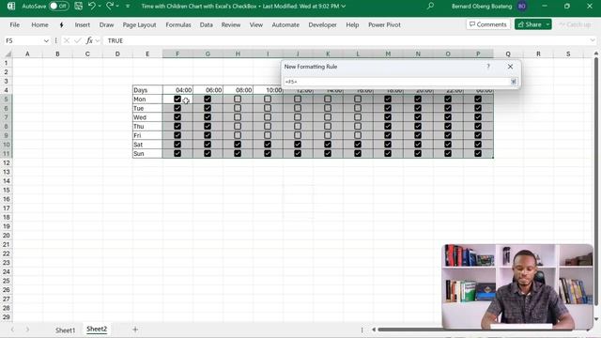Screen dimensions: 601x338
Task: Switch to the Insert tab
Action: coord(83,24)
